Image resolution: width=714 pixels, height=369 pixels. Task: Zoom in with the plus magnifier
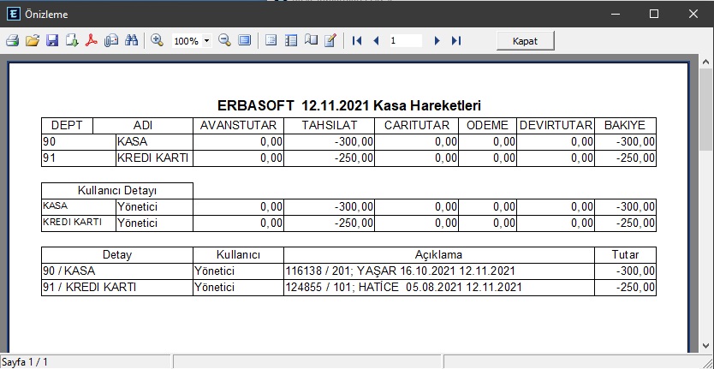[158, 40]
